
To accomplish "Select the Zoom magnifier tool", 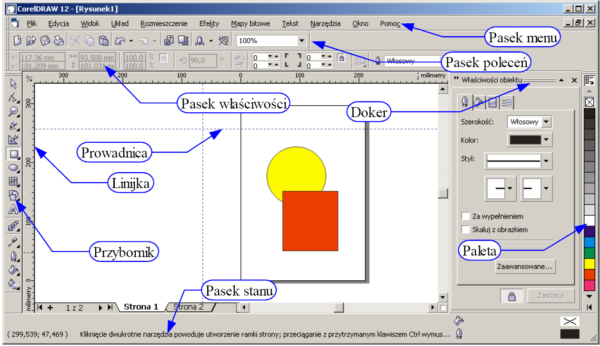I will [x=13, y=112].
